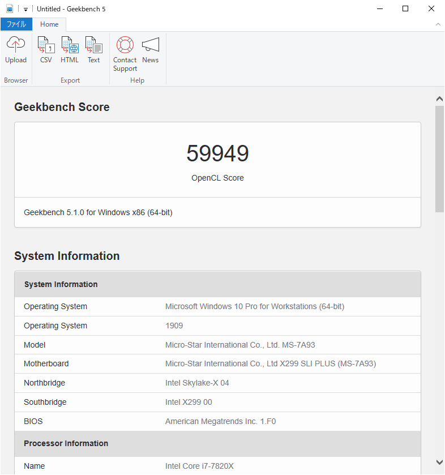Click Geekbench 5.1.0 for Windows x86 text
The image size is (445, 475).
click(98, 212)
